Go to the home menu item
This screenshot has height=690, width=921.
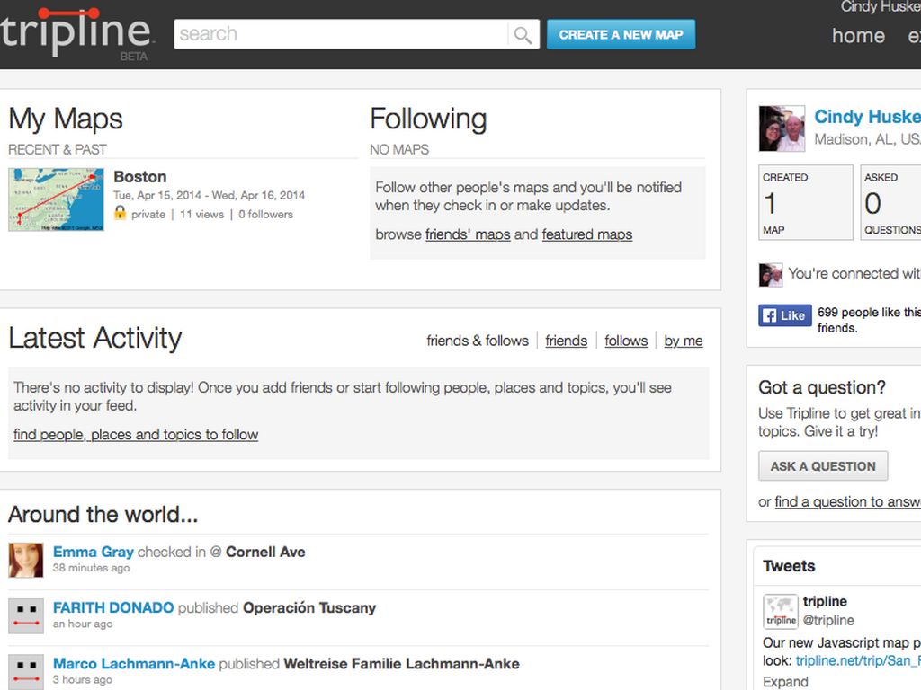click(x=858, y=36)
